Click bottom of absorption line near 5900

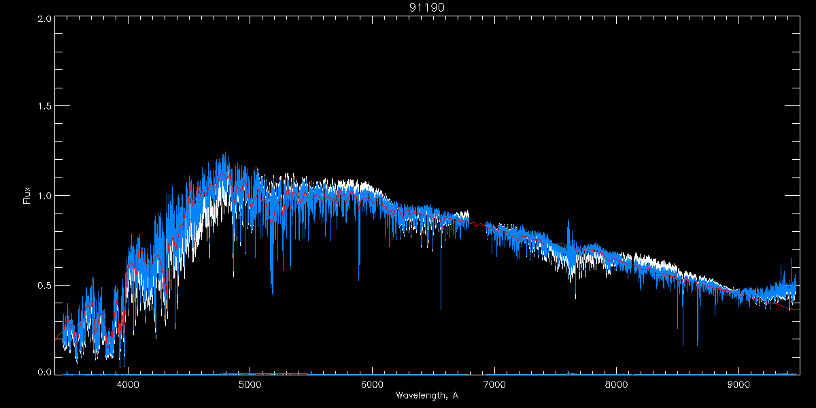click(x=359, y=279)
